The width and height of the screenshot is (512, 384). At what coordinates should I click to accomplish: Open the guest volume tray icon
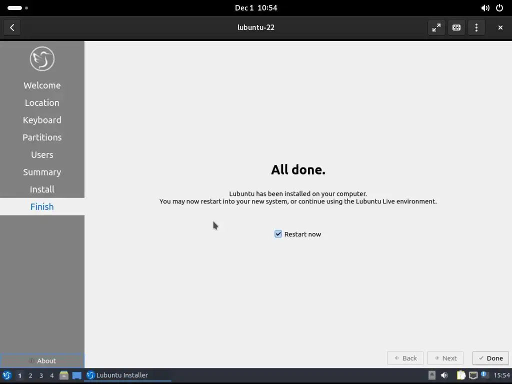point(444,375)
